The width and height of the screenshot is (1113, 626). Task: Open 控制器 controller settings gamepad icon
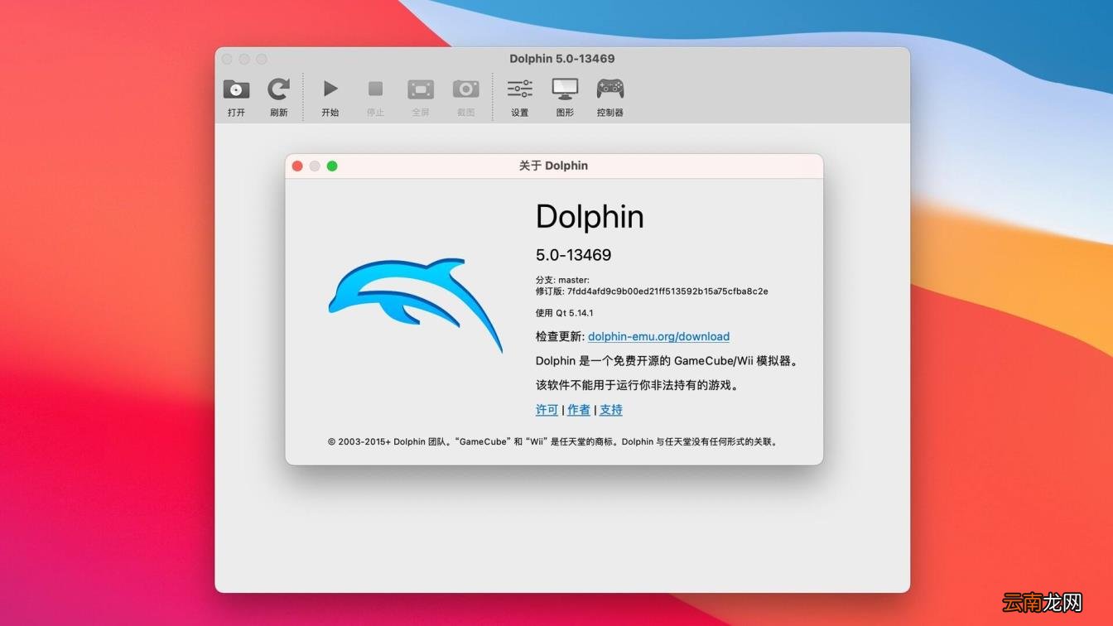(610, 89)
